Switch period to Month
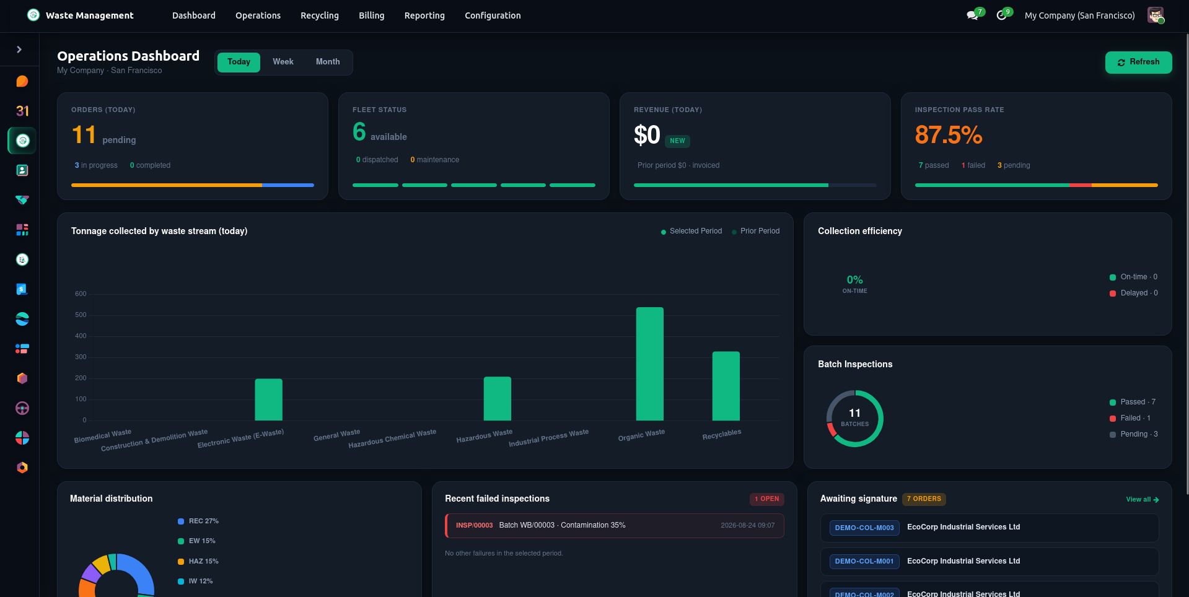 click(328, 62)
